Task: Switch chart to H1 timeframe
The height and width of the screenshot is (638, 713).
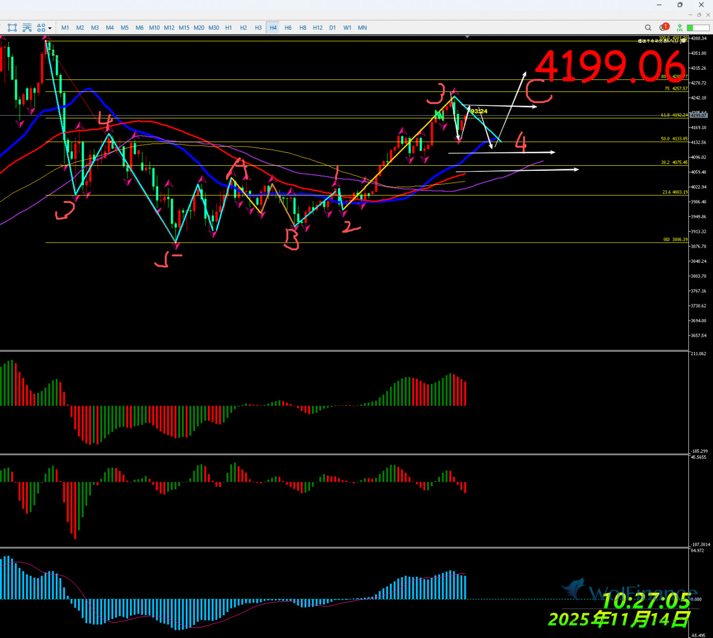Action: (x=229, y=28)
